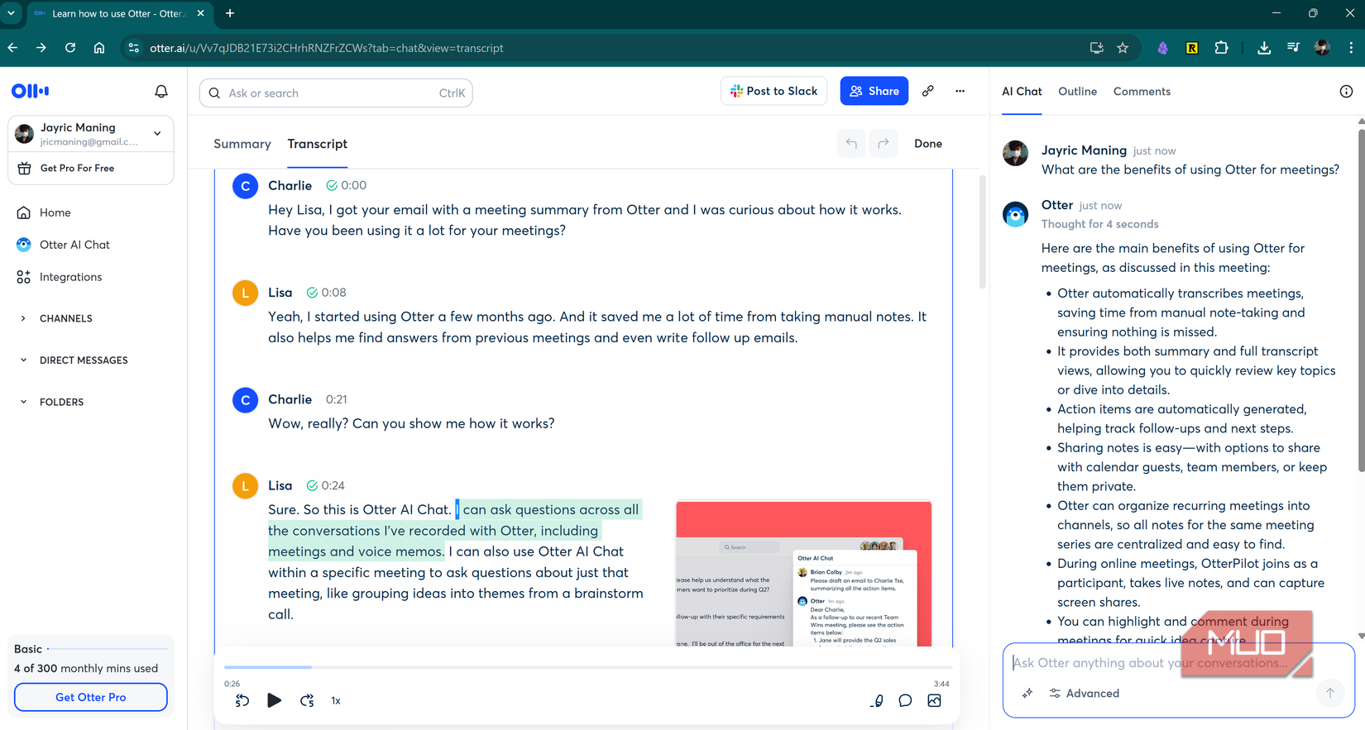Click the browser media controls icon

coord(1293,48)
